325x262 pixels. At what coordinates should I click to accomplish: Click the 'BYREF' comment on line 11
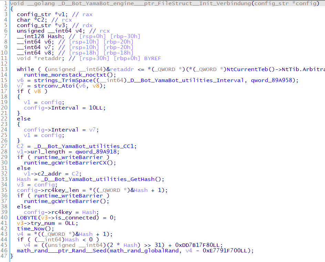(x=152, y=58)
